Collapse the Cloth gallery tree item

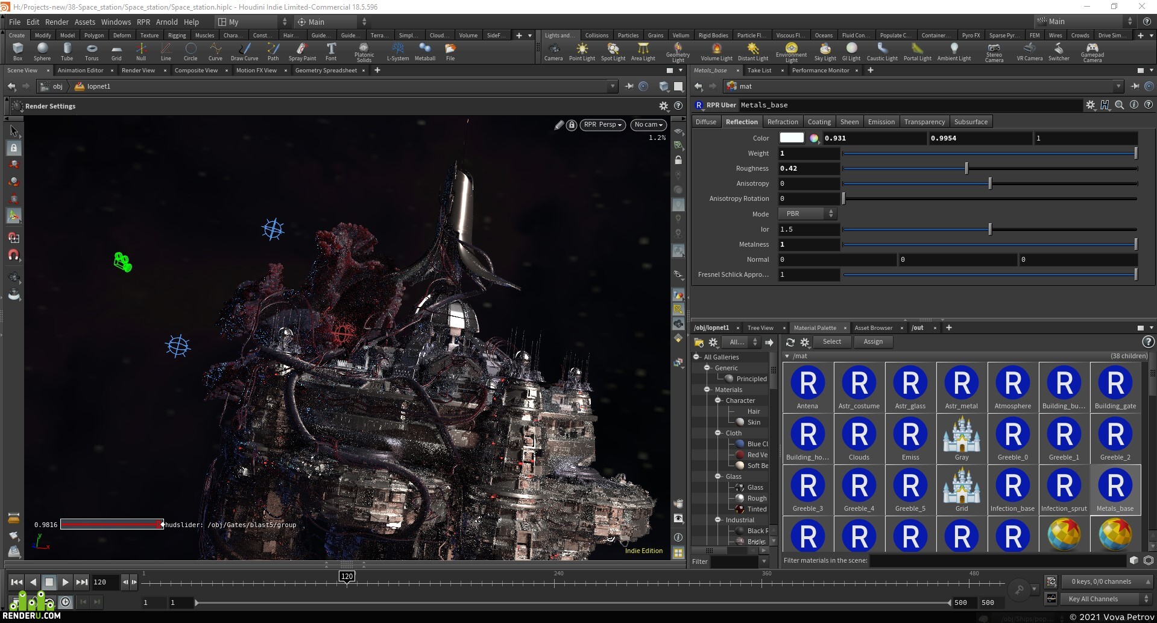718,433
